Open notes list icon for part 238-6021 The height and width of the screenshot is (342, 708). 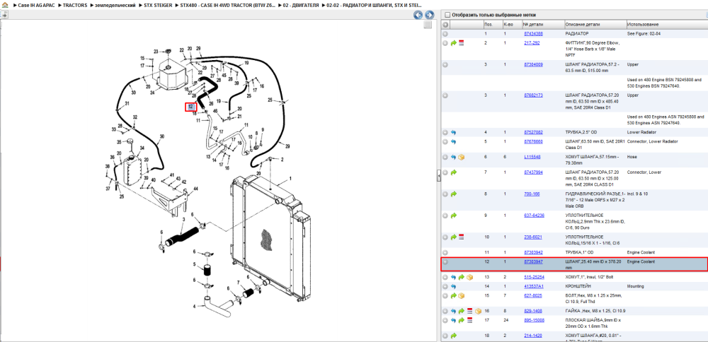(462, 237)
